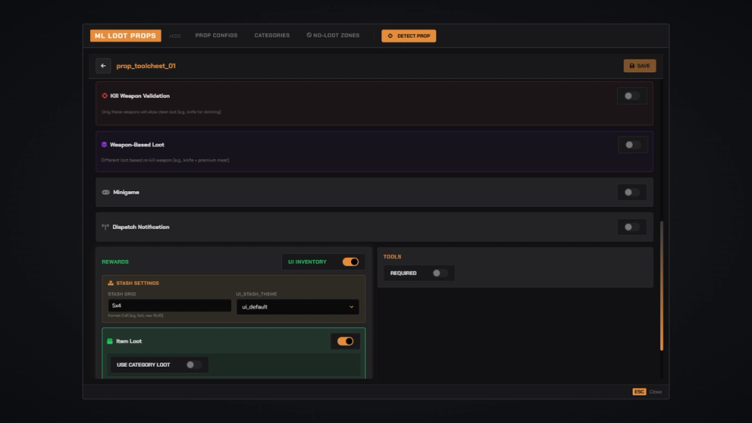Enable the Use Category Loot switch

pyautogui.click(x=193, y=364)
